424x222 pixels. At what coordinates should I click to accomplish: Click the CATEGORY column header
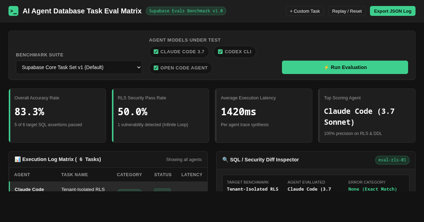129,175
